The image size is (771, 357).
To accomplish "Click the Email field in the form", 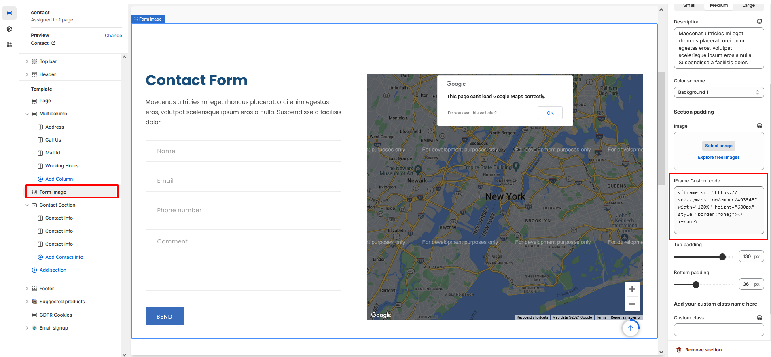I will [244, 181].
